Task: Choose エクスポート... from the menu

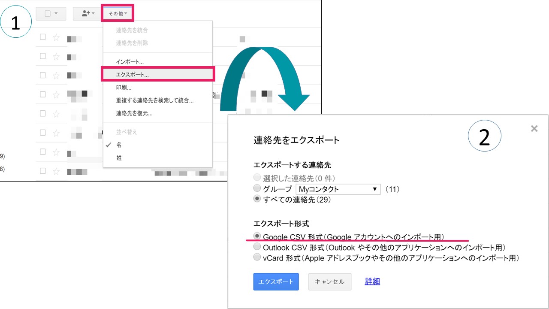Action: pyautogui.click(x=157, y=75)
